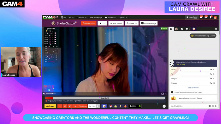The image size is (221, 124).
Task: Submit the custom tip arrow
Action: coord(98,106)
